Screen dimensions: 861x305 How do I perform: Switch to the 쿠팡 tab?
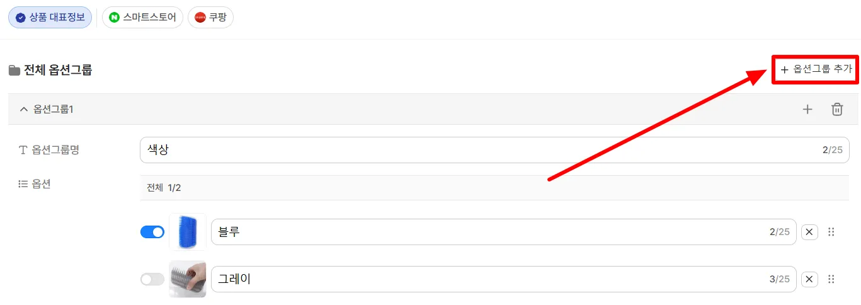(210, 18)
